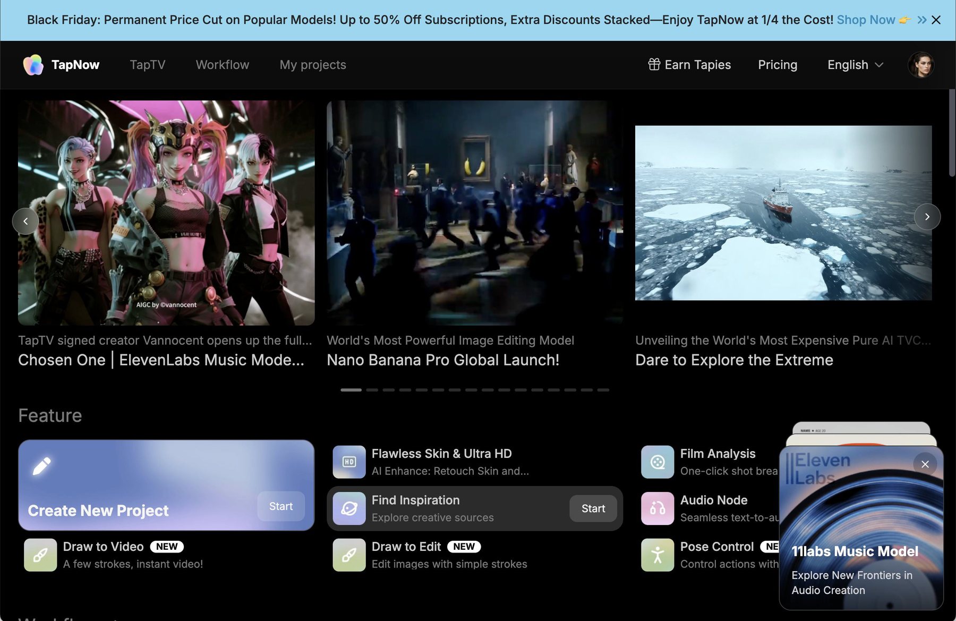Image resolution: width=956 pixels, height=621 pixels.
Task: Go to My projects
Action: tap(313, 65)
